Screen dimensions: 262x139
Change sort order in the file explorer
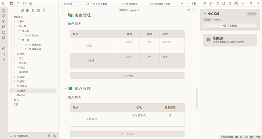tap(33, 10)
